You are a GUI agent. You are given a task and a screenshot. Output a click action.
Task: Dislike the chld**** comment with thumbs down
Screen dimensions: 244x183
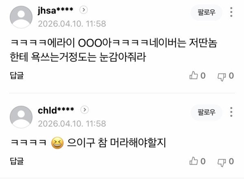222,162
